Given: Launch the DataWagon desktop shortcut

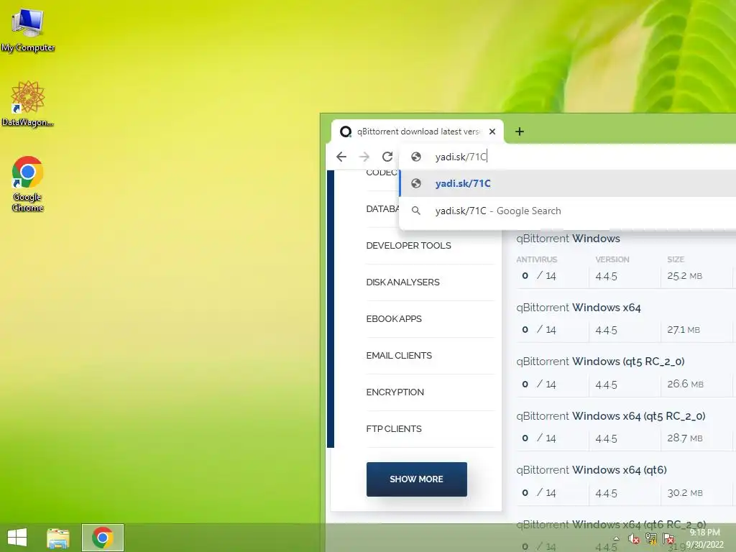Looking at the screenshot, I should click(x=28, y=103).
